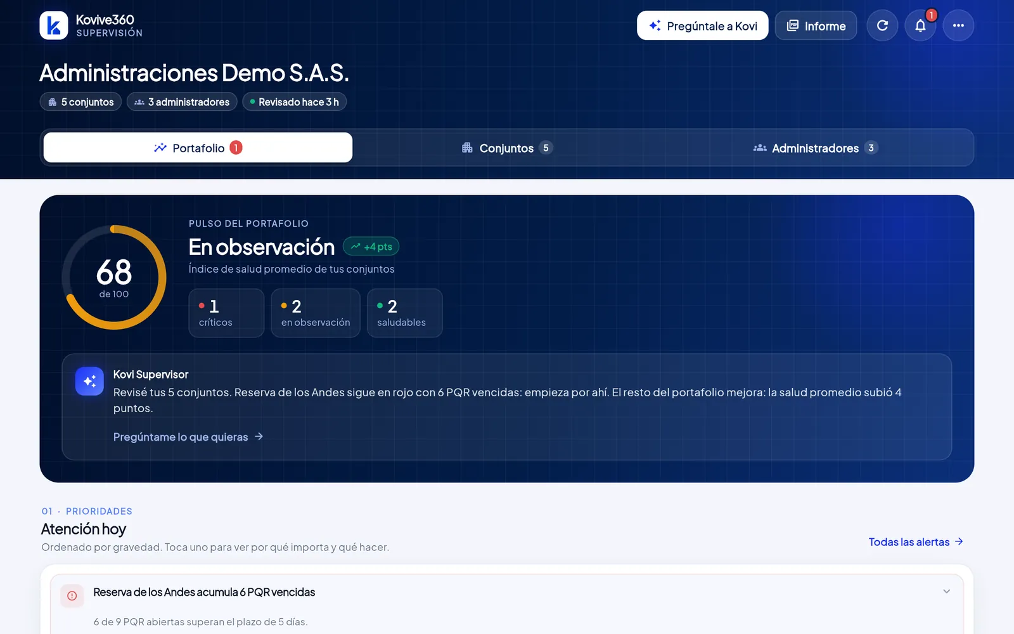This screenshot has width=1014, height=634.
Task: Click the Revisado hace 3 h chip
Action: click(x=294, y=101)
